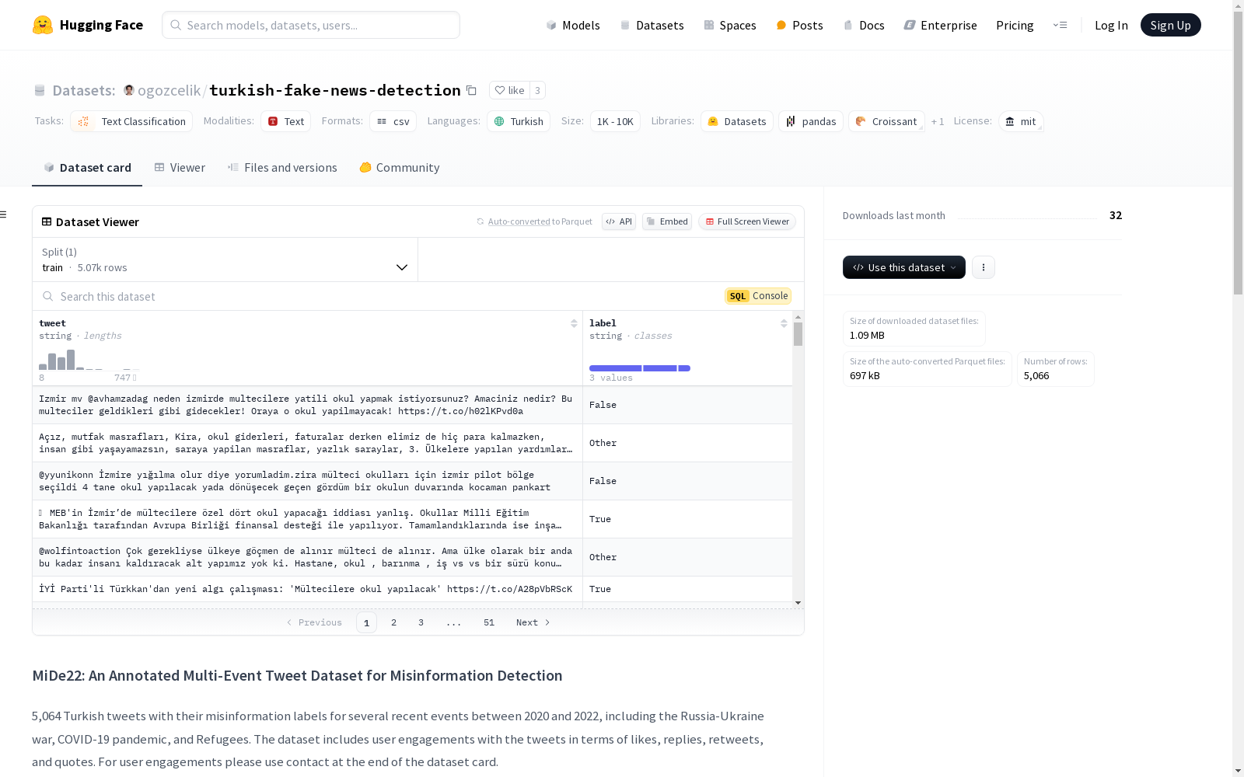This screenshot has width=1244, height=777.
Task: Go to Spaces in the top navigation
Action: click(730, 25)
